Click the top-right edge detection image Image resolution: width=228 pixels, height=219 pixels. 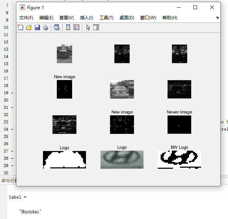180,54
